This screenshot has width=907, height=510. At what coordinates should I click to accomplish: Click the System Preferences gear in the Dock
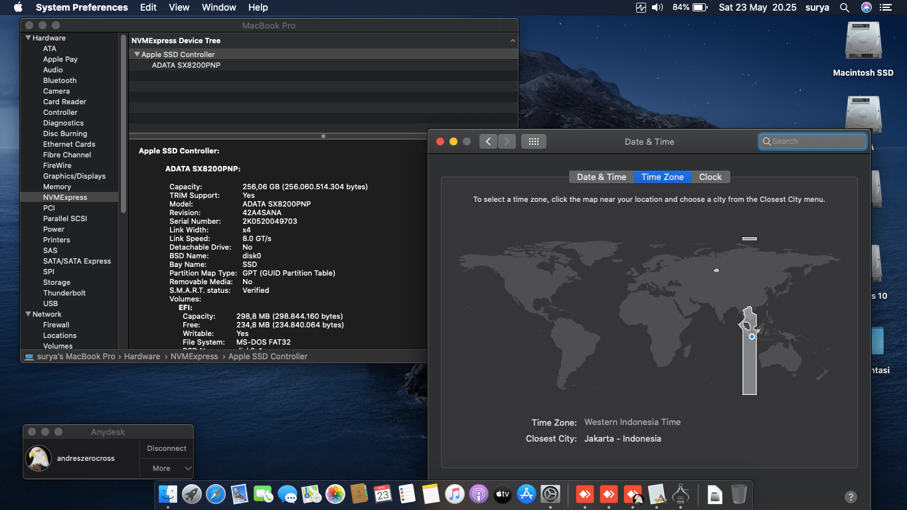pyautogui.click(x=550, y=493)
